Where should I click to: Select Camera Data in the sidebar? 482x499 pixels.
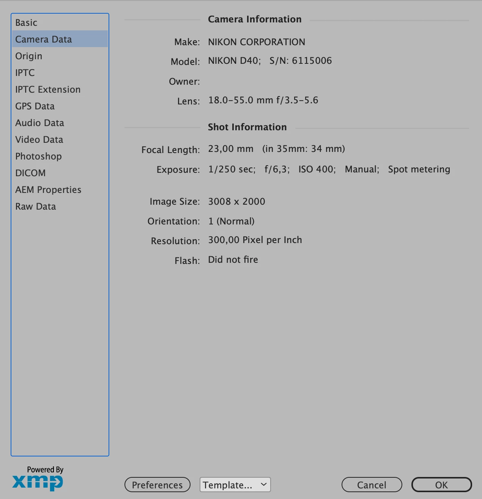60,39
